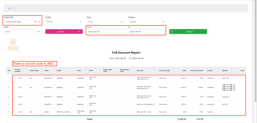
Task: Click the Invoice number column header
Action: point(18,70)
